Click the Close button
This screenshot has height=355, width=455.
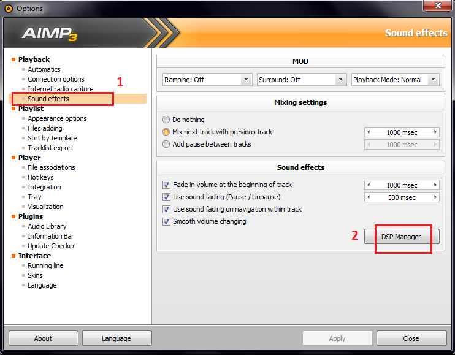click(411, 338)
